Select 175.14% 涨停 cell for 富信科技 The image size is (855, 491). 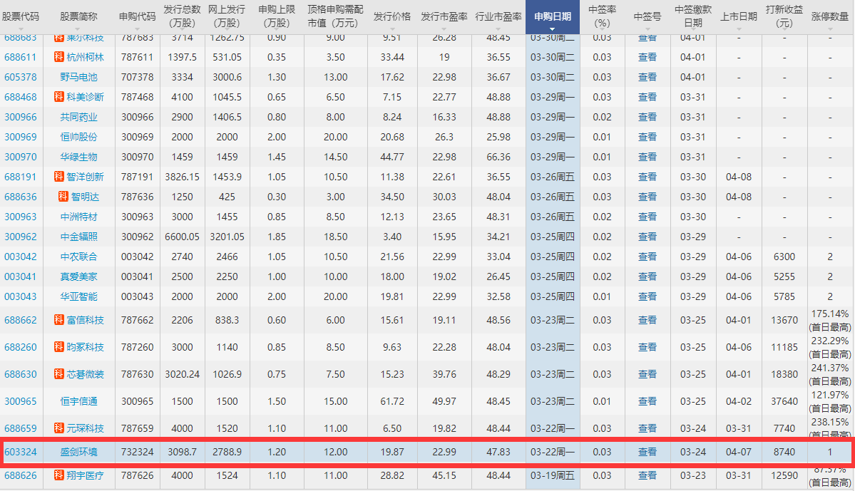point(830,320)
